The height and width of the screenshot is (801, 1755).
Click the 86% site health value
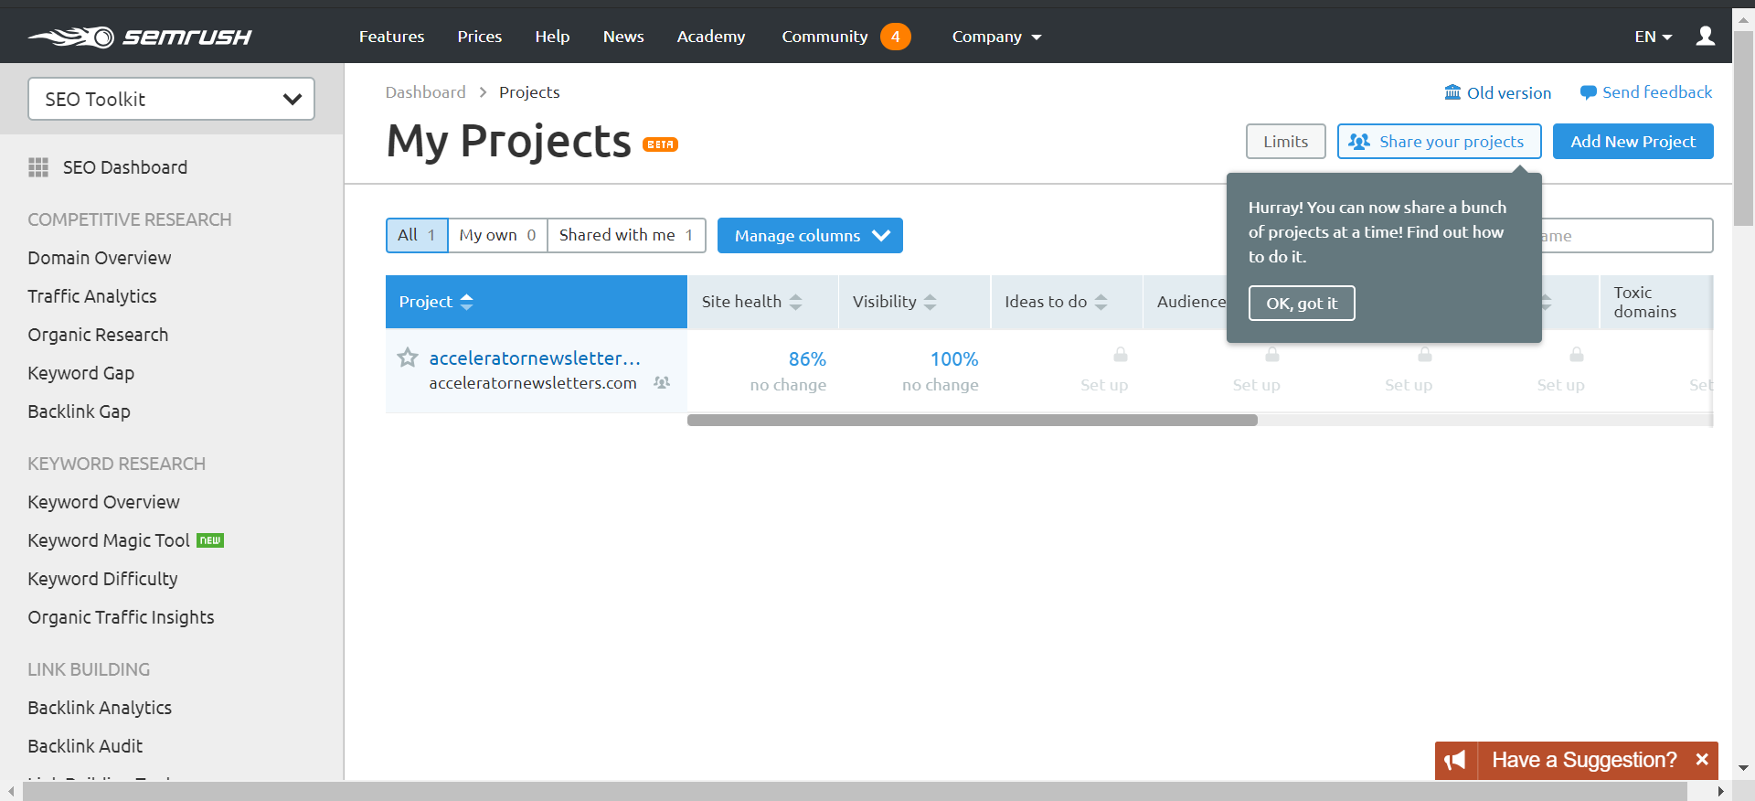point(807,359)
